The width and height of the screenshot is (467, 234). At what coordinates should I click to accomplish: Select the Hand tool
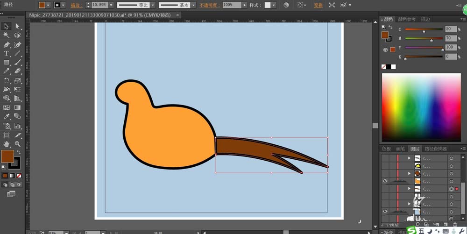[x=7, y=144]
